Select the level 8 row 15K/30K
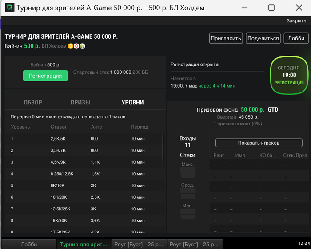The height and width of the screenshot is (249, 311). [x=85, y=221]
